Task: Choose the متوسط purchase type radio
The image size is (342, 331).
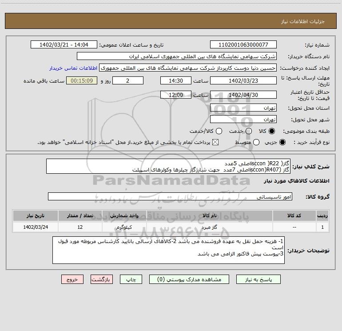Action: [256, 143]
